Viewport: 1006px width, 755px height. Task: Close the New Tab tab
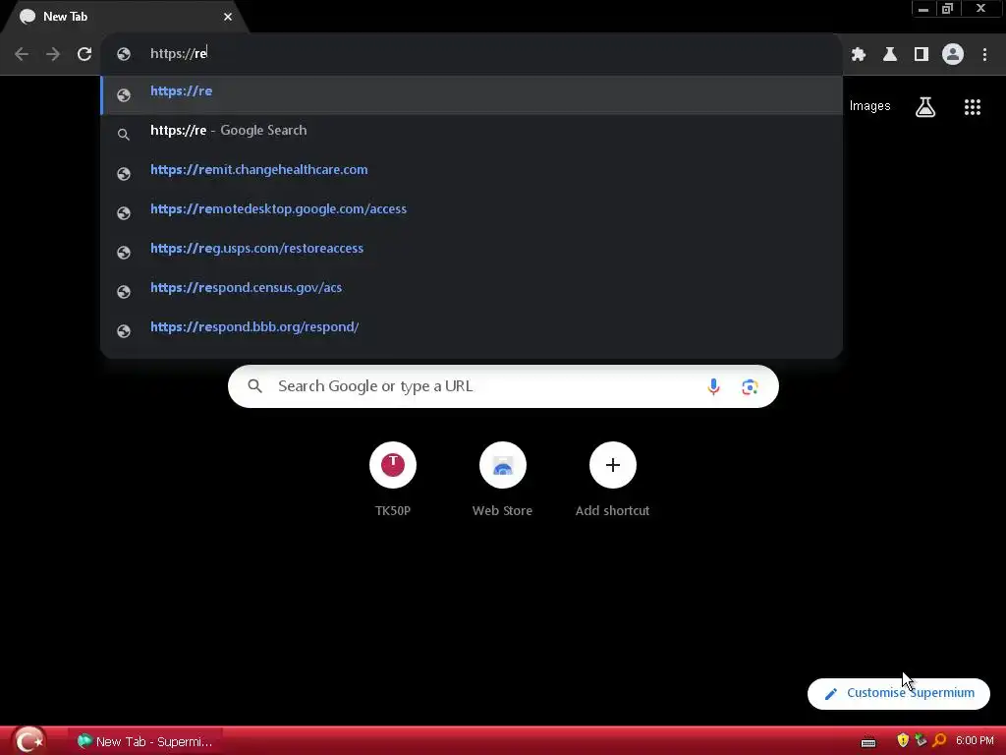228,17
